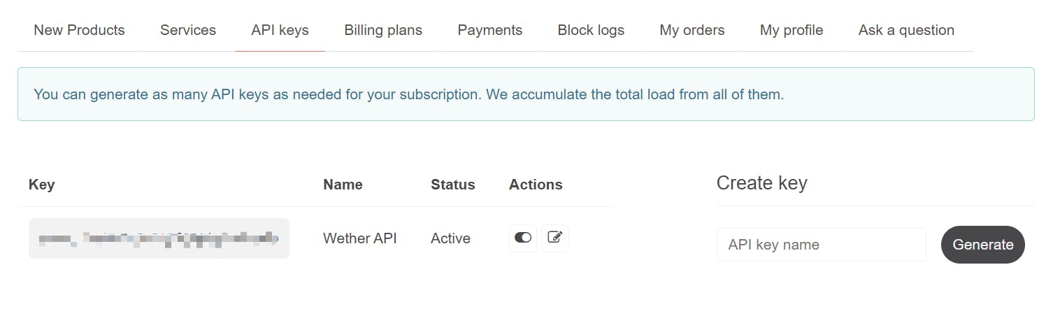Click the Generate button
Viewport: 1060px width, 309px height.
tap(983, 245)
